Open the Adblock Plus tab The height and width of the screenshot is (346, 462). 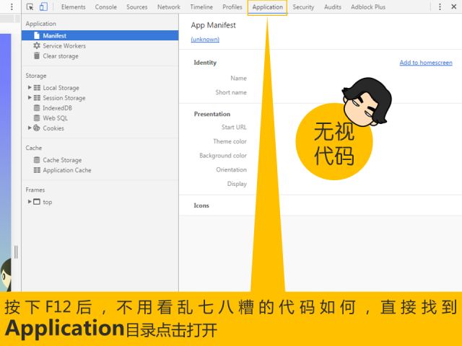368,6
